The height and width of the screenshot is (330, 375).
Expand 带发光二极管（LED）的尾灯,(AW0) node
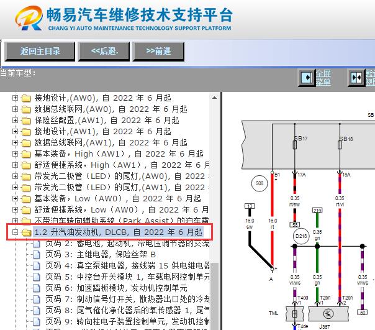(15, 176)
